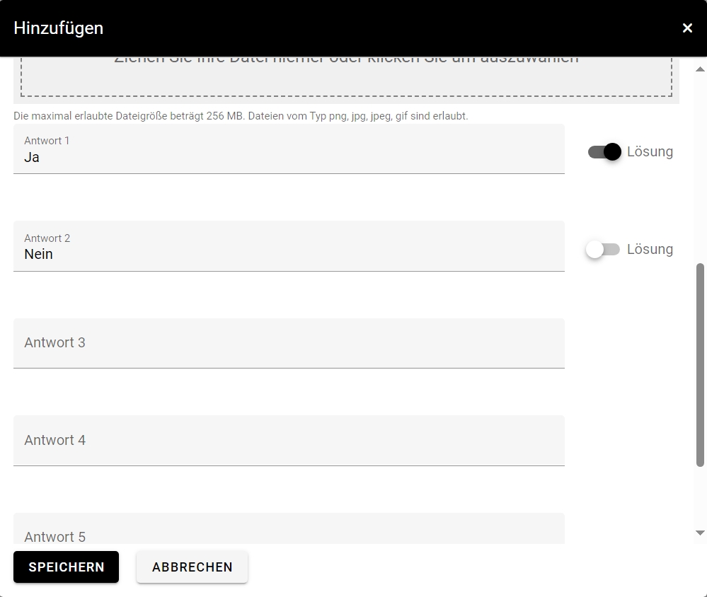Disable the Lösung switch for Antwort 1
This screenshot has width=707, height=597.
(x=605, y=151)
